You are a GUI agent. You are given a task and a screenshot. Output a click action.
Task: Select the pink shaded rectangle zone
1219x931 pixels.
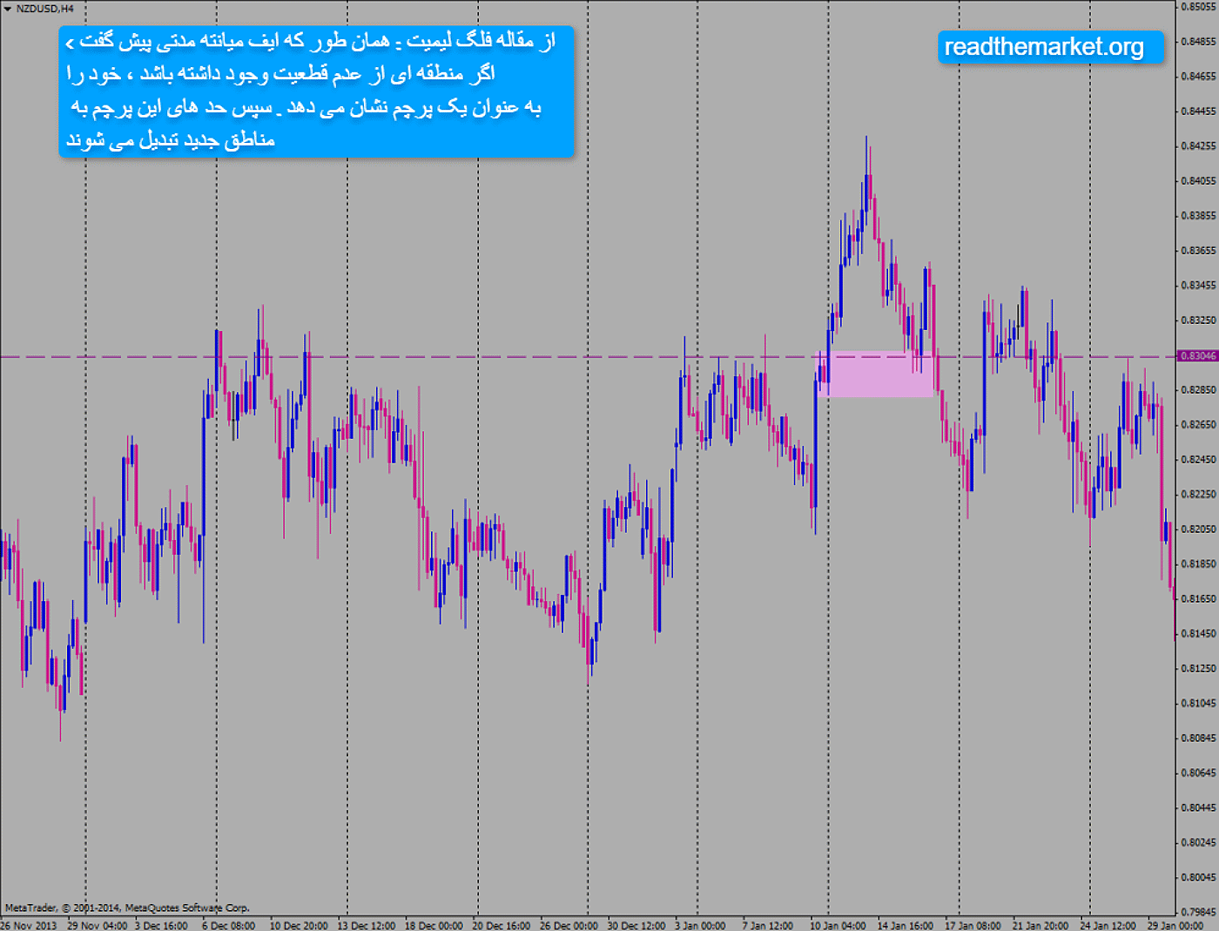tap(876, 374)
